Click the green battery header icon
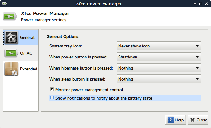Screen dimensions: 211x128 click(x=10, y=16)
